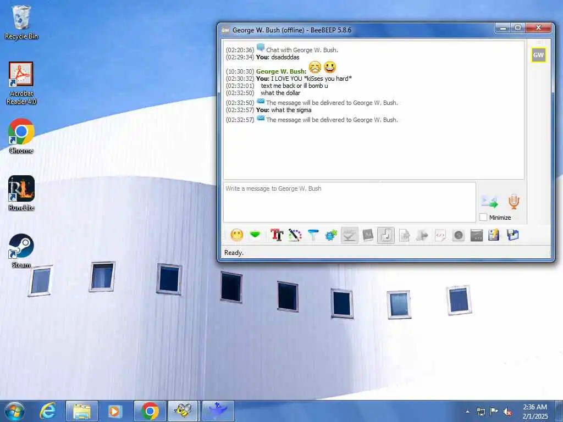Send the message with green arrow button

[490, 202]
